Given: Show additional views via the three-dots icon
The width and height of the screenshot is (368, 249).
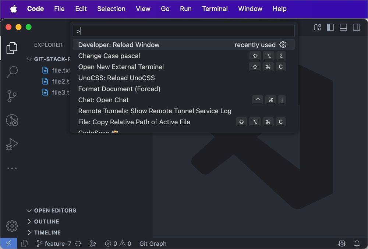Looking at the screenshot, I should tap(12, 168).
